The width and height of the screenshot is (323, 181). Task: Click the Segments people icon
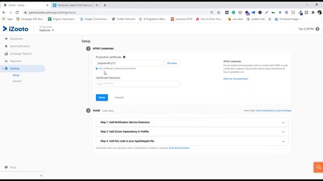click(x=6, y=61)
